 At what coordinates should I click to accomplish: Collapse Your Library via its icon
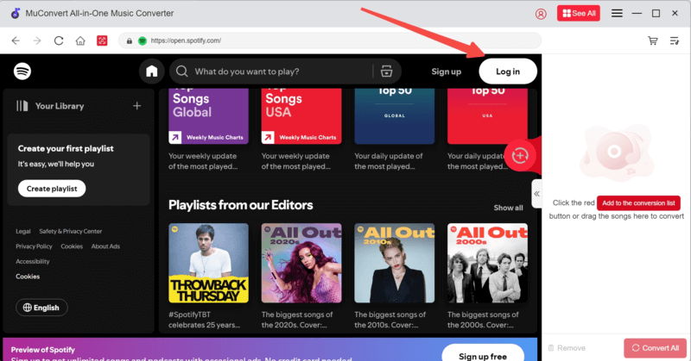click(x=22, y=105)
